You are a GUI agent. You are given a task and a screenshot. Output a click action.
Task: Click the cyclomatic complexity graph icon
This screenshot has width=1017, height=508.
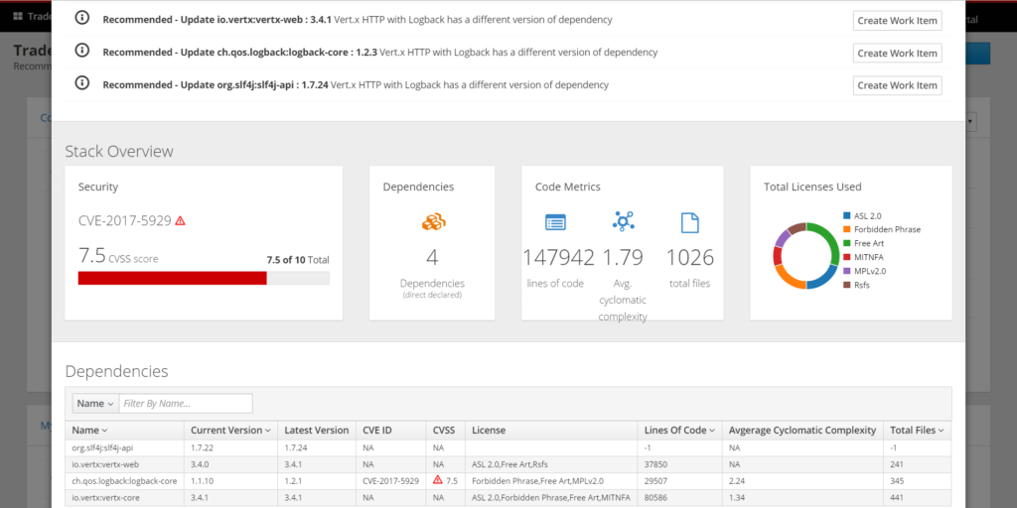click(x=623, y=221)
